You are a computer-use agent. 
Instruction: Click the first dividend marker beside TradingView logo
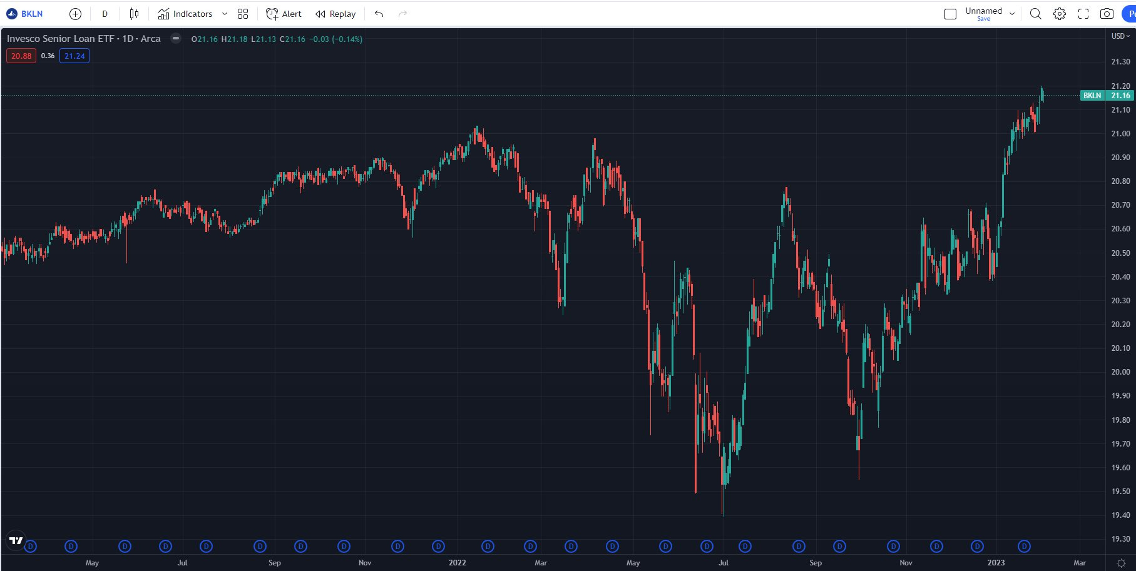pos(31,547)
